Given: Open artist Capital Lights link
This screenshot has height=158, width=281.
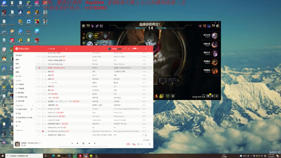Looking at the screenshot, I should point(97,57).
